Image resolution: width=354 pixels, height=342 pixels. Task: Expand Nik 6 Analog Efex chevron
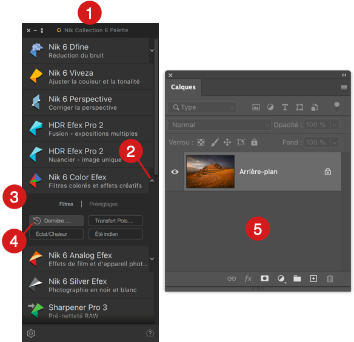coord(152,259)
